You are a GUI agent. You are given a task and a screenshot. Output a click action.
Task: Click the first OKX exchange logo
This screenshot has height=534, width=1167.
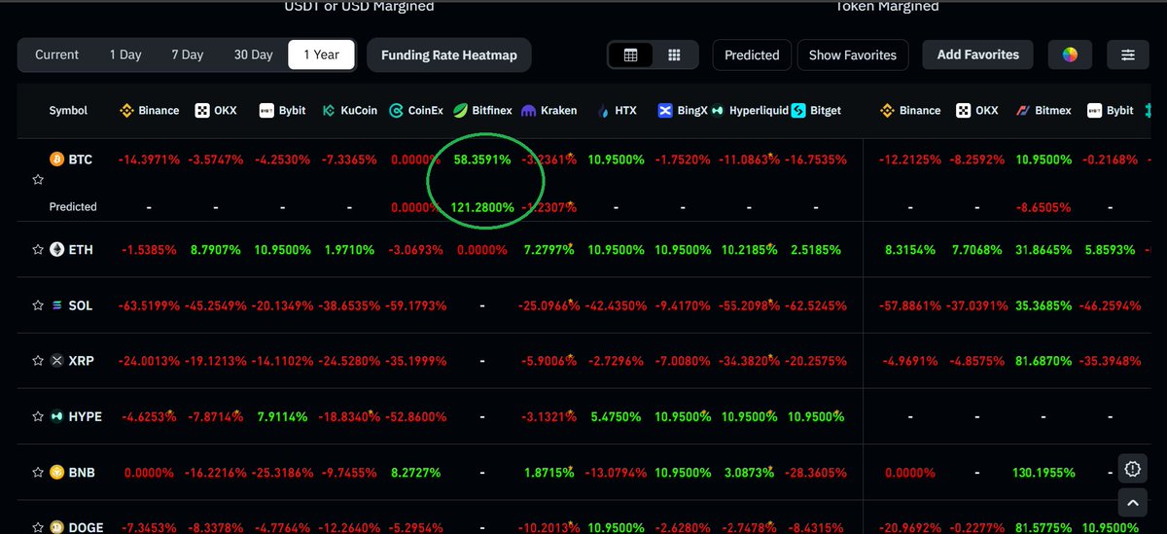pos(201,111)
